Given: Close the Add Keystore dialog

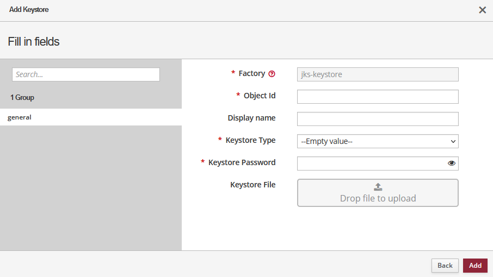Looking at the screenshot, I should 482,10.
